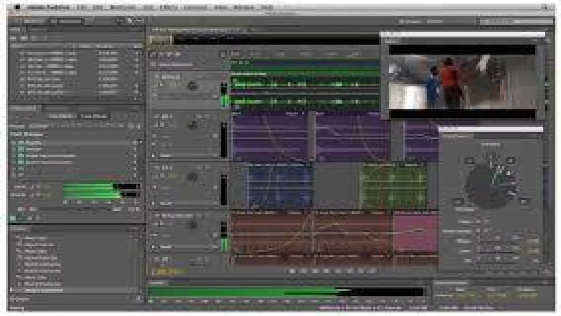Expand the first track's header disclosure triangle
This screenshot has width=561, height=316.
(x=157, y=77)
